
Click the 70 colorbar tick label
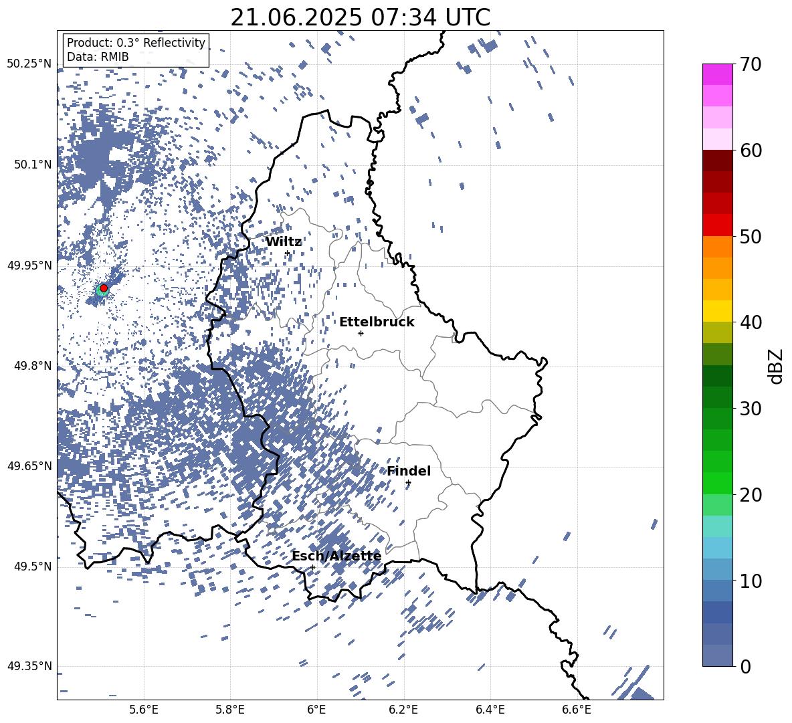(x=751, y=64)
